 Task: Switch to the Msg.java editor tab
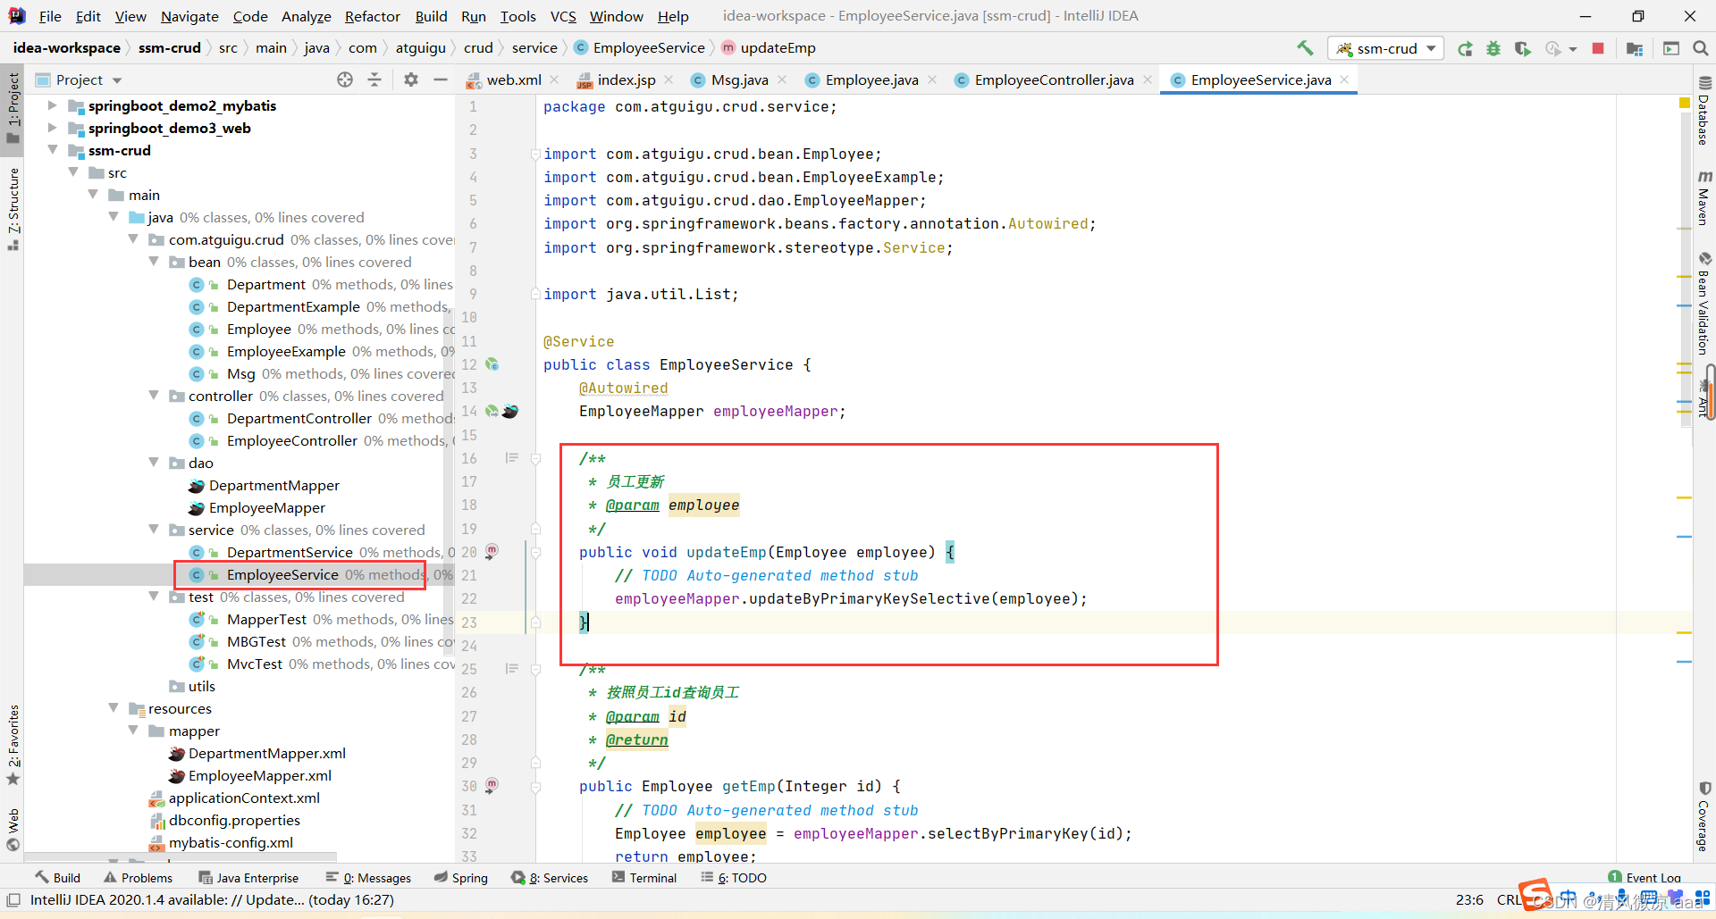(x=739, y=79)
